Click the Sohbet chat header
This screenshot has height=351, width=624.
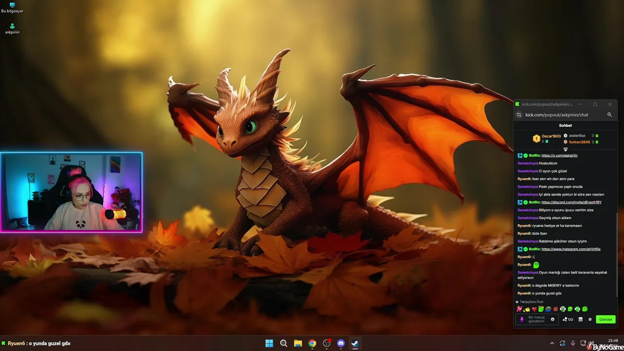(x=565, y=125)
